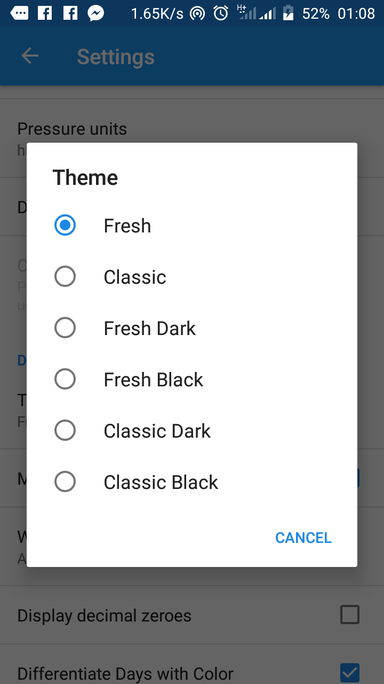Tap the Messenger notification icon
Screen dimensions: 384x684
pos(96,13)
